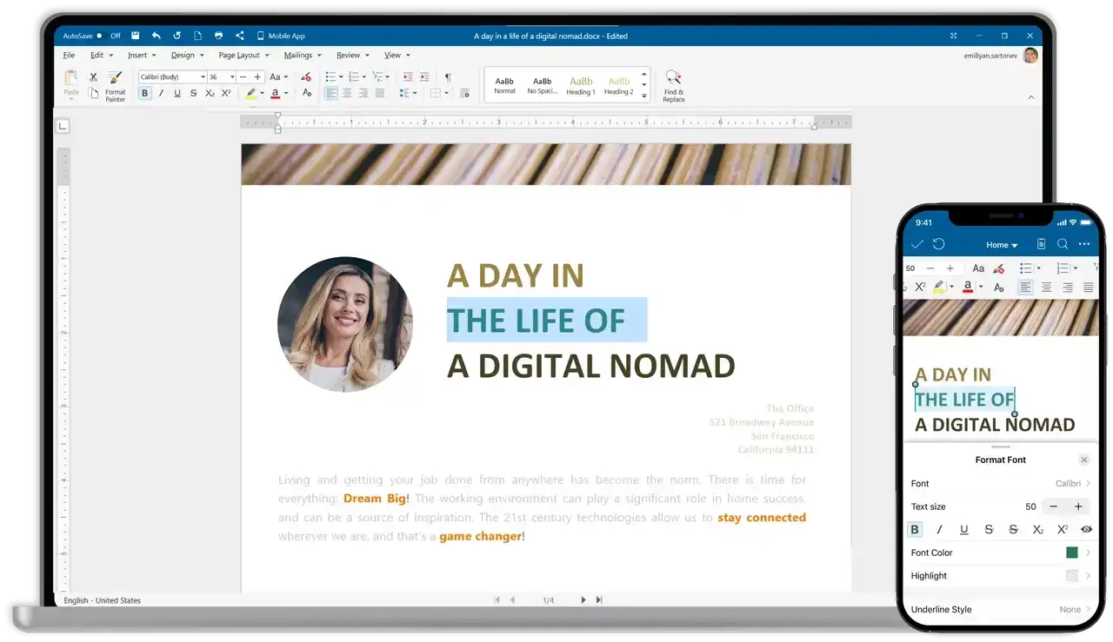Screen dimensions: 1113x642
Task: Toggle the eye icon in Format Font panel
Action: pyautogui.click(x=1086, y=529)
